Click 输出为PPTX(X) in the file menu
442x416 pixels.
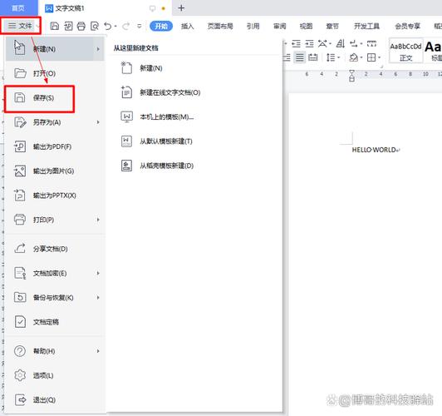click(x=55, y=196)
